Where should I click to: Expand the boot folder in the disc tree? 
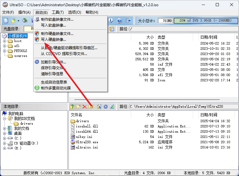click(x=4, y=41)
